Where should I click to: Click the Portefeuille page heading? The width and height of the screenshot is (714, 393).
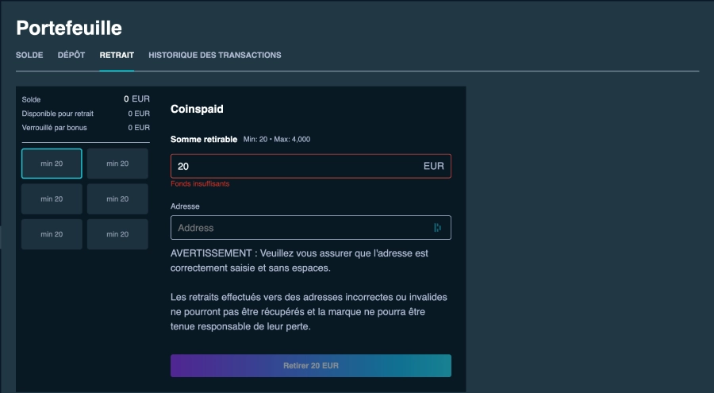click(69, 28)
